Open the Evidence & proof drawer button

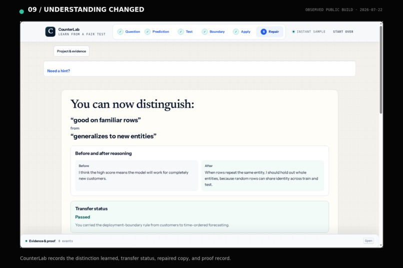[x=368, y=241]
